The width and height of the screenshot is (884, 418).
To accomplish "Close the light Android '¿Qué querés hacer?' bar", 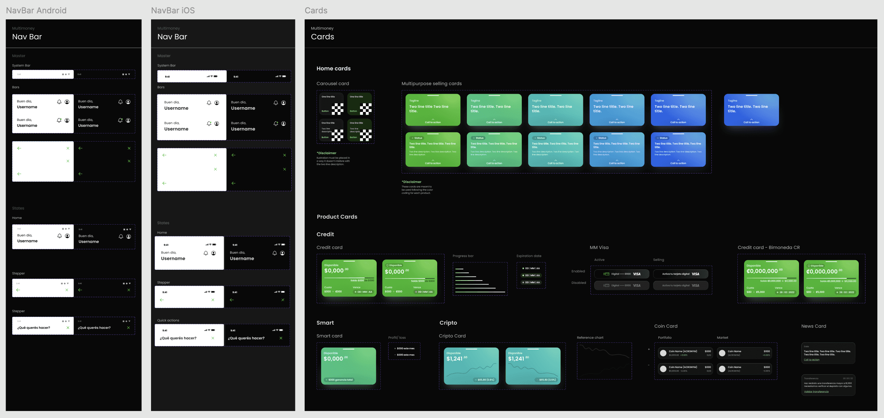I will [x=68, y=328].
